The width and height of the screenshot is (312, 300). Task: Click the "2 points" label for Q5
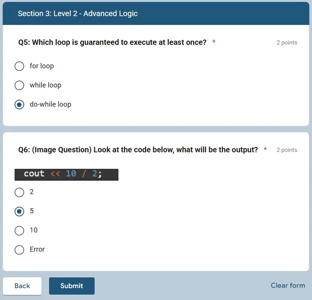(287, 43)
